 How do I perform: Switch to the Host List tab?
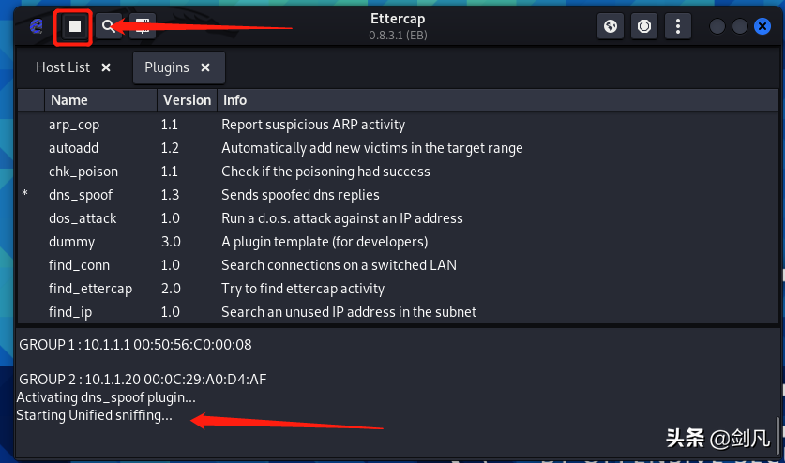(x=63, y=67)
